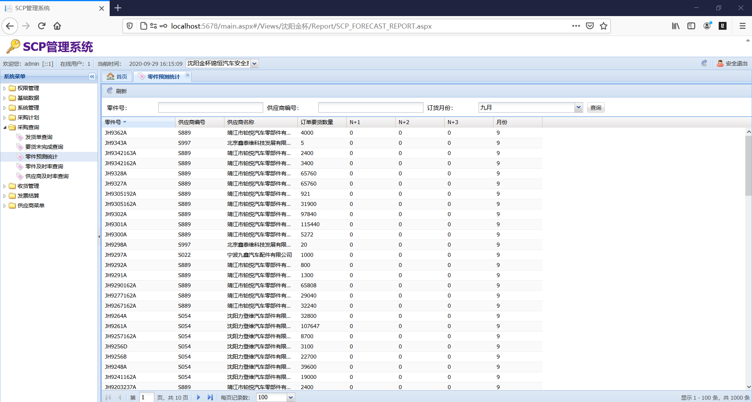The width and height of the screenshot is (752, 402).
Task: Click the page number input box
Action: 146,397
